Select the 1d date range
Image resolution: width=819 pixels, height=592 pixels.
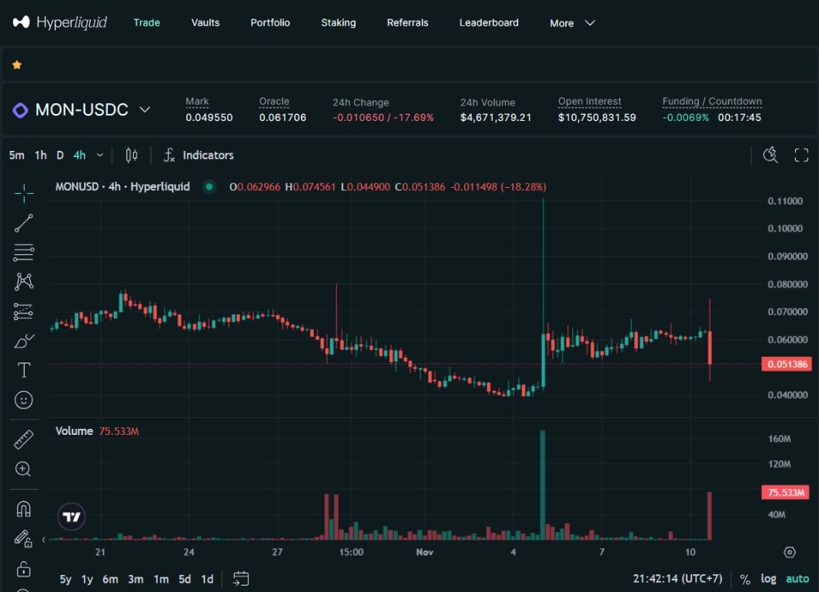[x=206, y=578]
